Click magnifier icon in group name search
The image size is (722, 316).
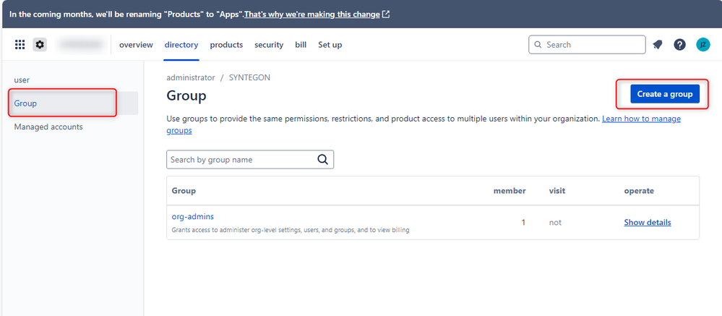click(323, 159)
